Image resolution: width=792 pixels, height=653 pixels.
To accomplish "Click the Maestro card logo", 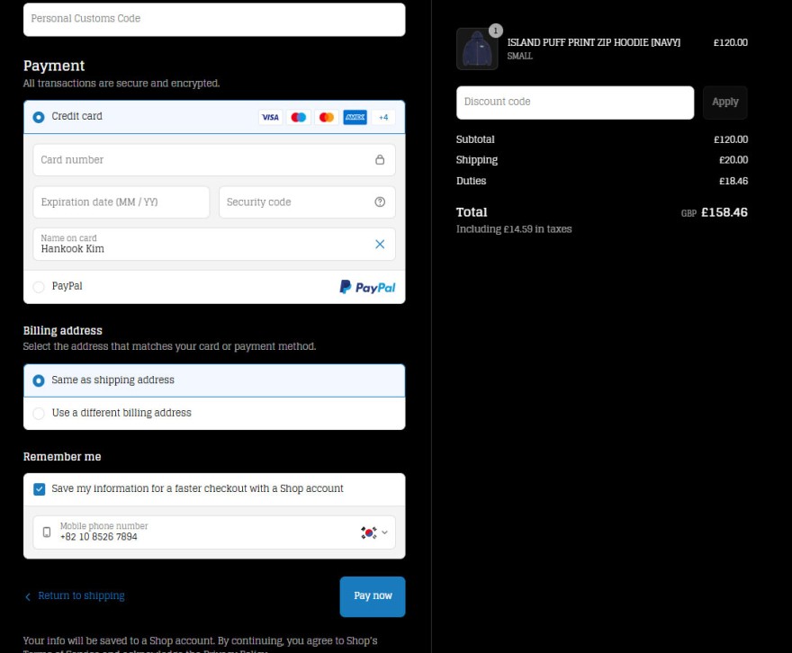I will coord(299,117).
